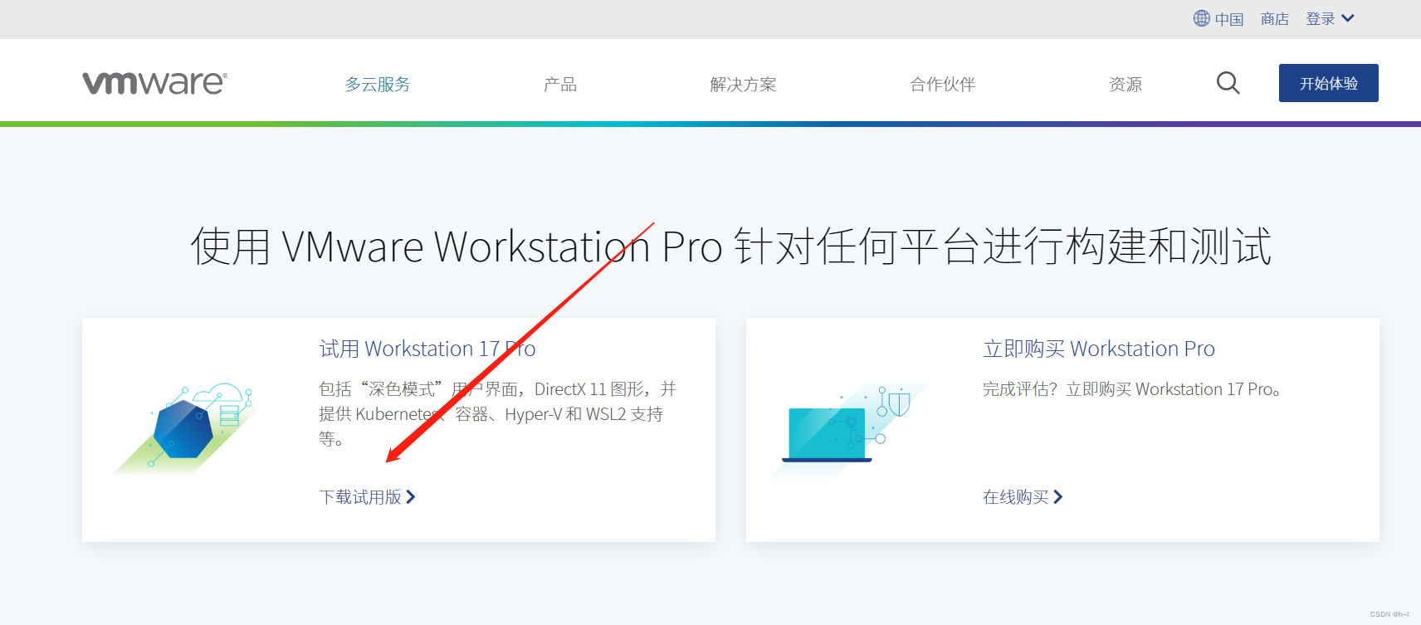Select the 中国 region text

[x=1229, y=19]
